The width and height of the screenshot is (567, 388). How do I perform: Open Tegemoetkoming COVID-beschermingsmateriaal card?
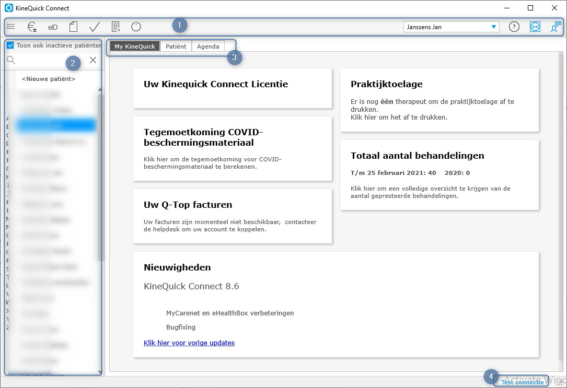(232, 148)
